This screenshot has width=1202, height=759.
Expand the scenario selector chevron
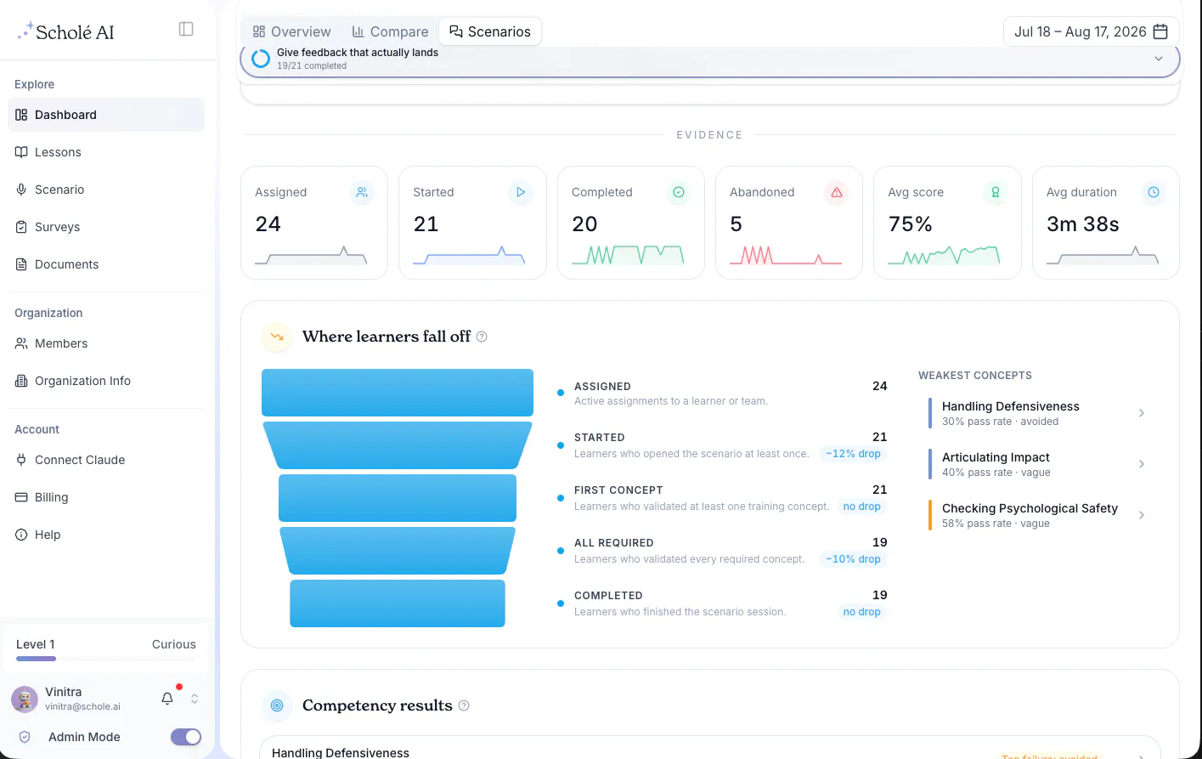pyautogui.click(x=1159, y=59)
